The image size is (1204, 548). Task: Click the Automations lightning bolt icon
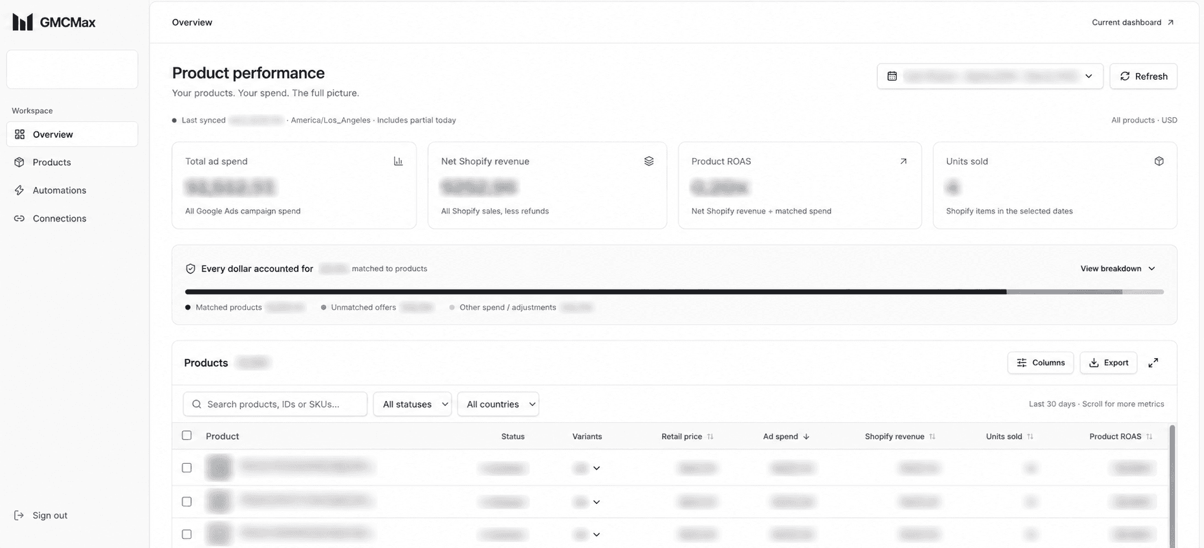click(19, 190)
